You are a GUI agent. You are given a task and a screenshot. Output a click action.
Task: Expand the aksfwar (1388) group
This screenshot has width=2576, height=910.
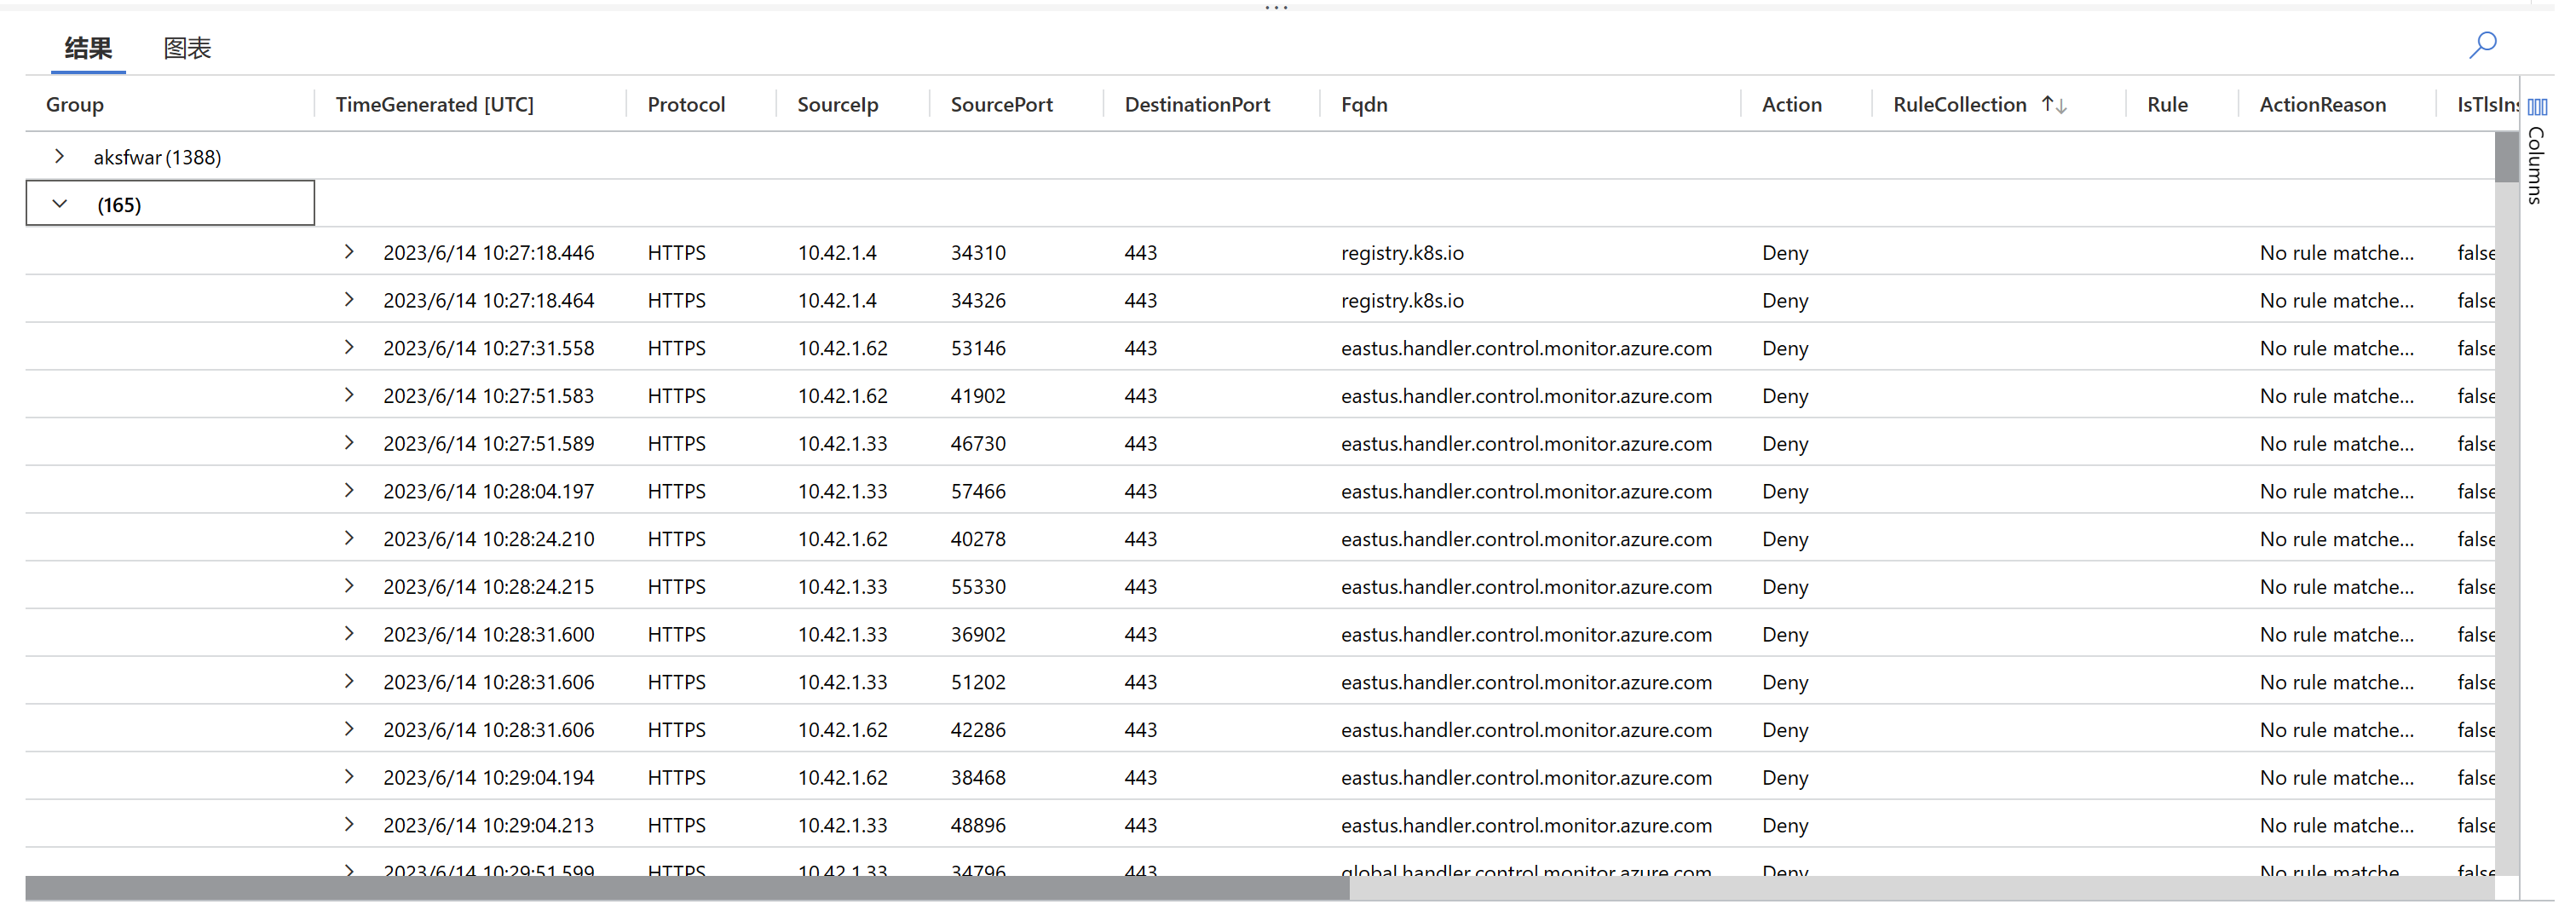(59, 156)
